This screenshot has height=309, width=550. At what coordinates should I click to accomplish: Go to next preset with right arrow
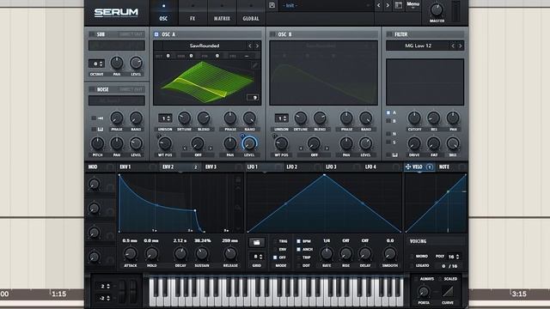388,5
